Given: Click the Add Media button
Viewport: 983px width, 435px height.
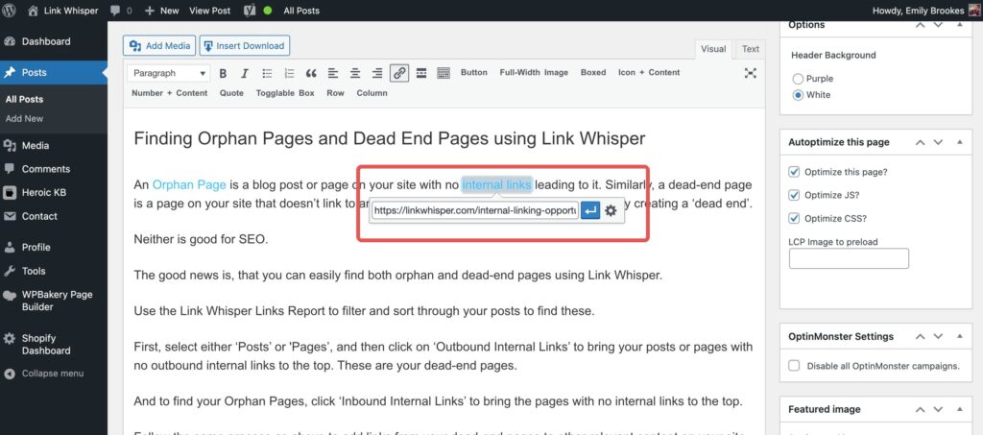Looking at the screenshot, I should [x=159, y=45].
